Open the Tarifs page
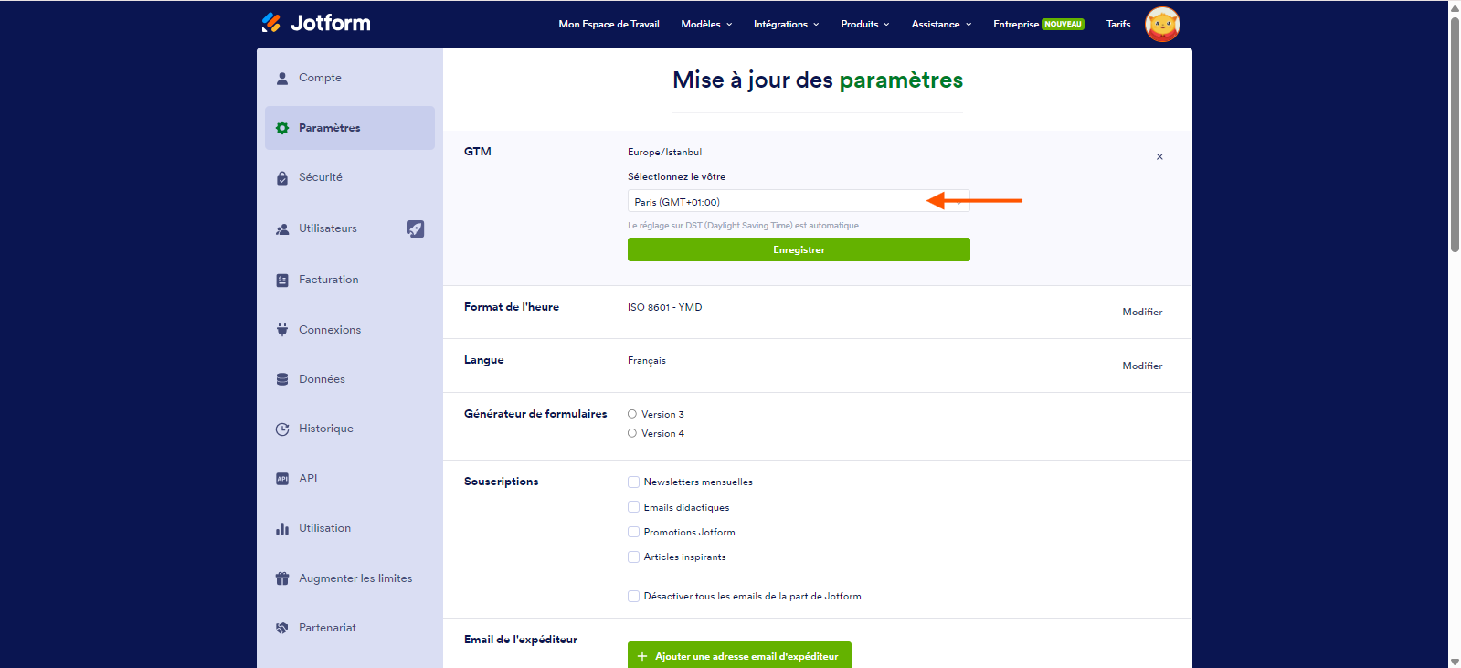 click(x=1118, y=25)
